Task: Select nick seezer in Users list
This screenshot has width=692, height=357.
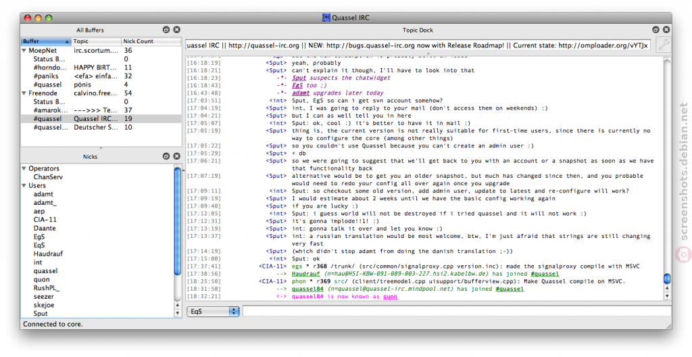Action: pyautogui.click(x=44, y=296)
